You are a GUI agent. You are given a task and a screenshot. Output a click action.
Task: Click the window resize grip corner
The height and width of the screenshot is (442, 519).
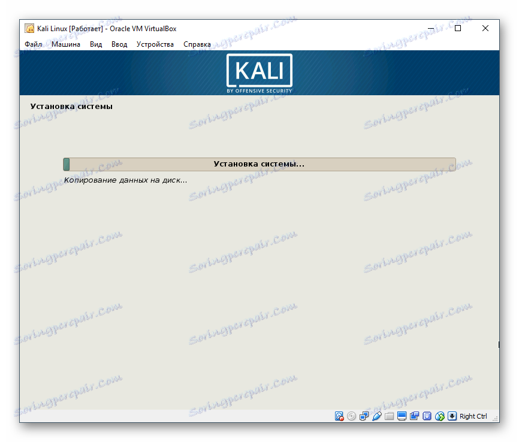[496, 419]
